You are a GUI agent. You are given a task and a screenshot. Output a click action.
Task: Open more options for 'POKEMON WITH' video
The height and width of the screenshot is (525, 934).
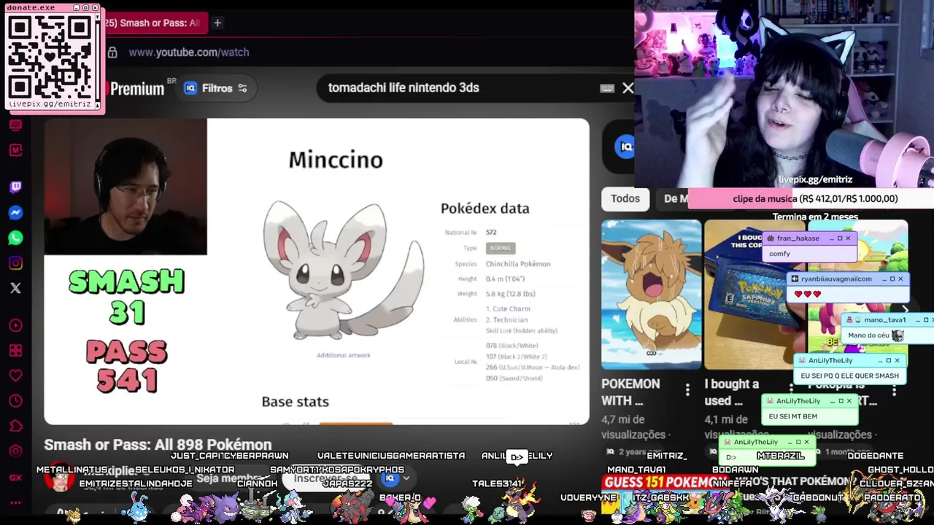[687, 391]
